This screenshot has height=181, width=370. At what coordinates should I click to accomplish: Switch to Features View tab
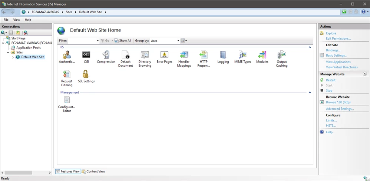tap(68, 171)
